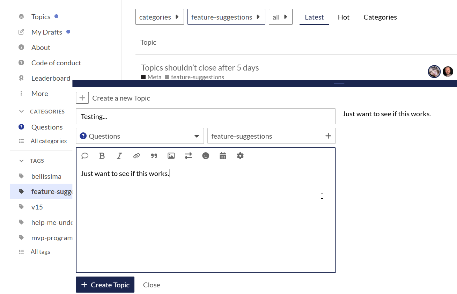Open the emoji picker

(x=206, y=156)
